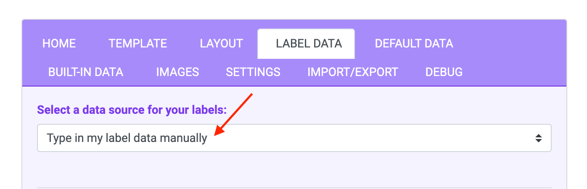587x189 pixels.
Task: Go to the IMPORT/EXPORT tab
Action: tap(352, 72)
